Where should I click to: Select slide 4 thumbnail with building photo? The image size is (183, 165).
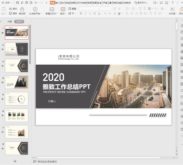(x=16, y=82)
